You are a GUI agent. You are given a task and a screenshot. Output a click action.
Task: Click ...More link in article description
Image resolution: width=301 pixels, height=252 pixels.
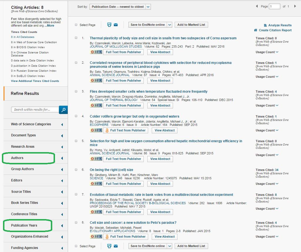(x=49, y=26)
